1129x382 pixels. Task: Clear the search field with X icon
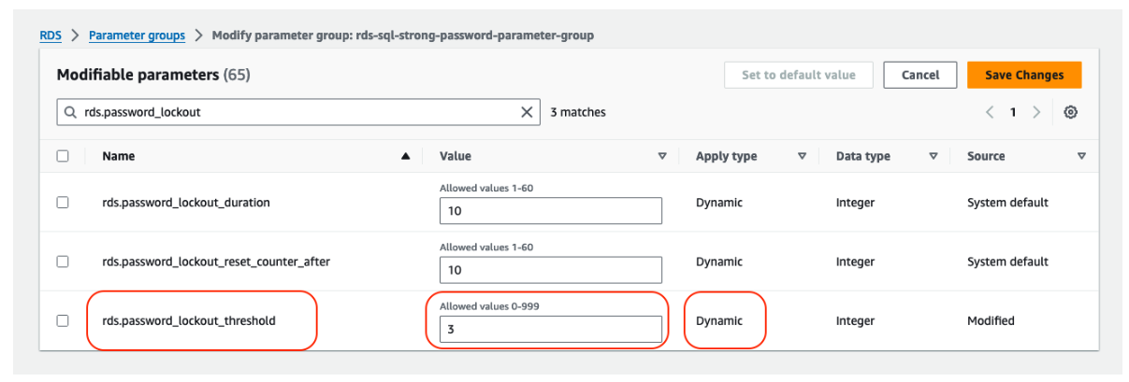pos(528,112)
